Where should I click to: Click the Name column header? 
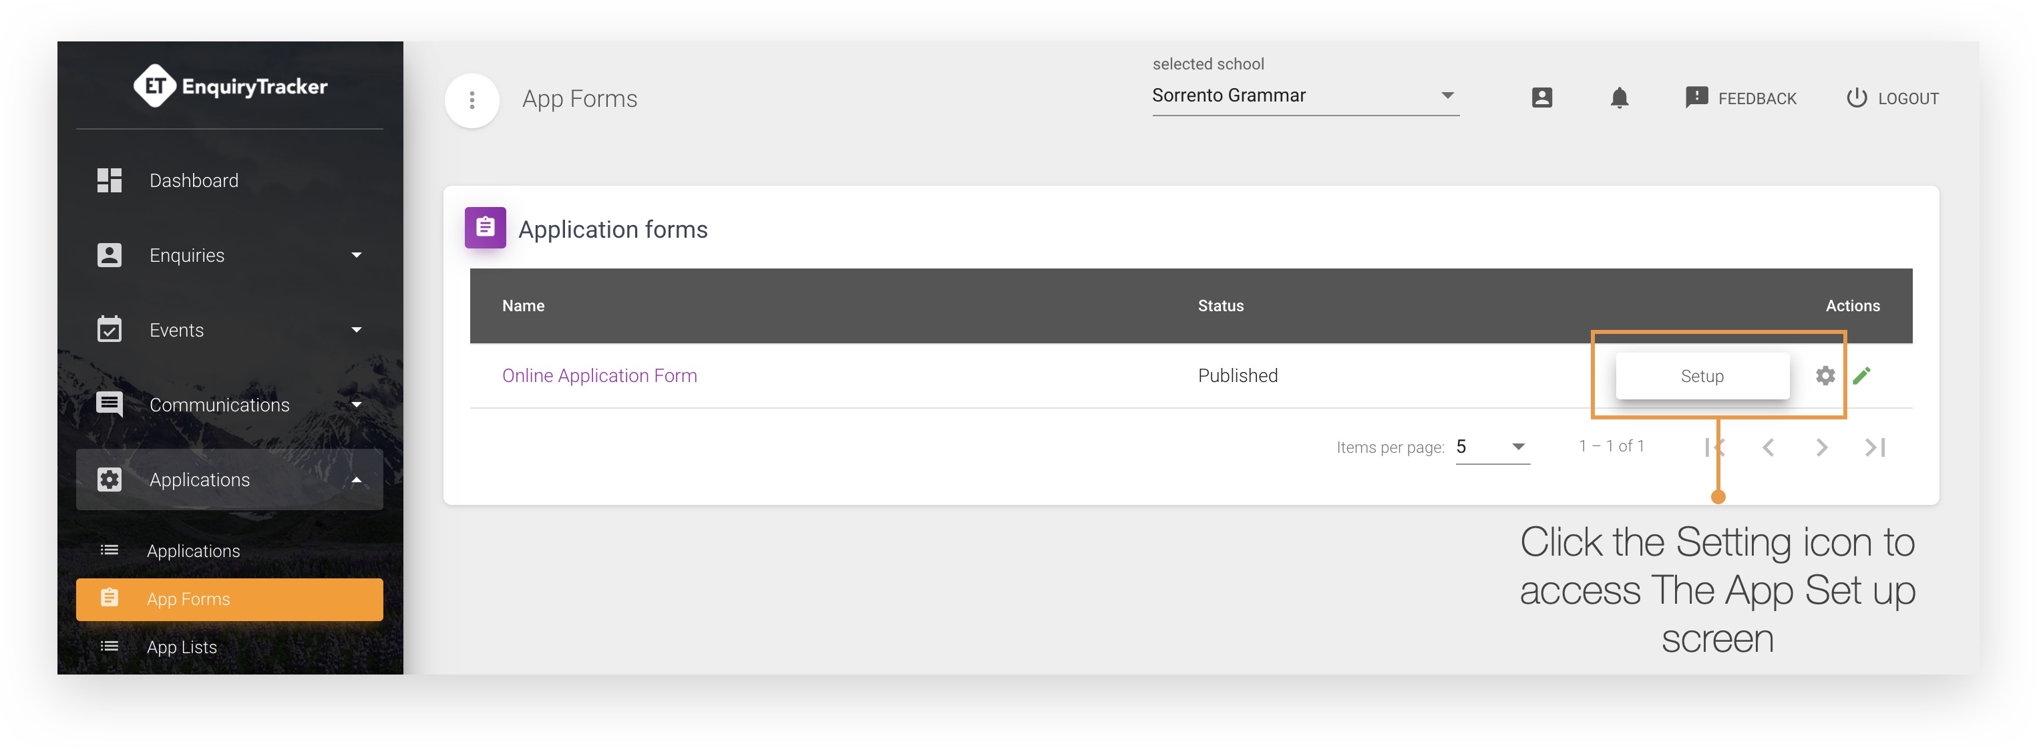(x=523, y=306)
